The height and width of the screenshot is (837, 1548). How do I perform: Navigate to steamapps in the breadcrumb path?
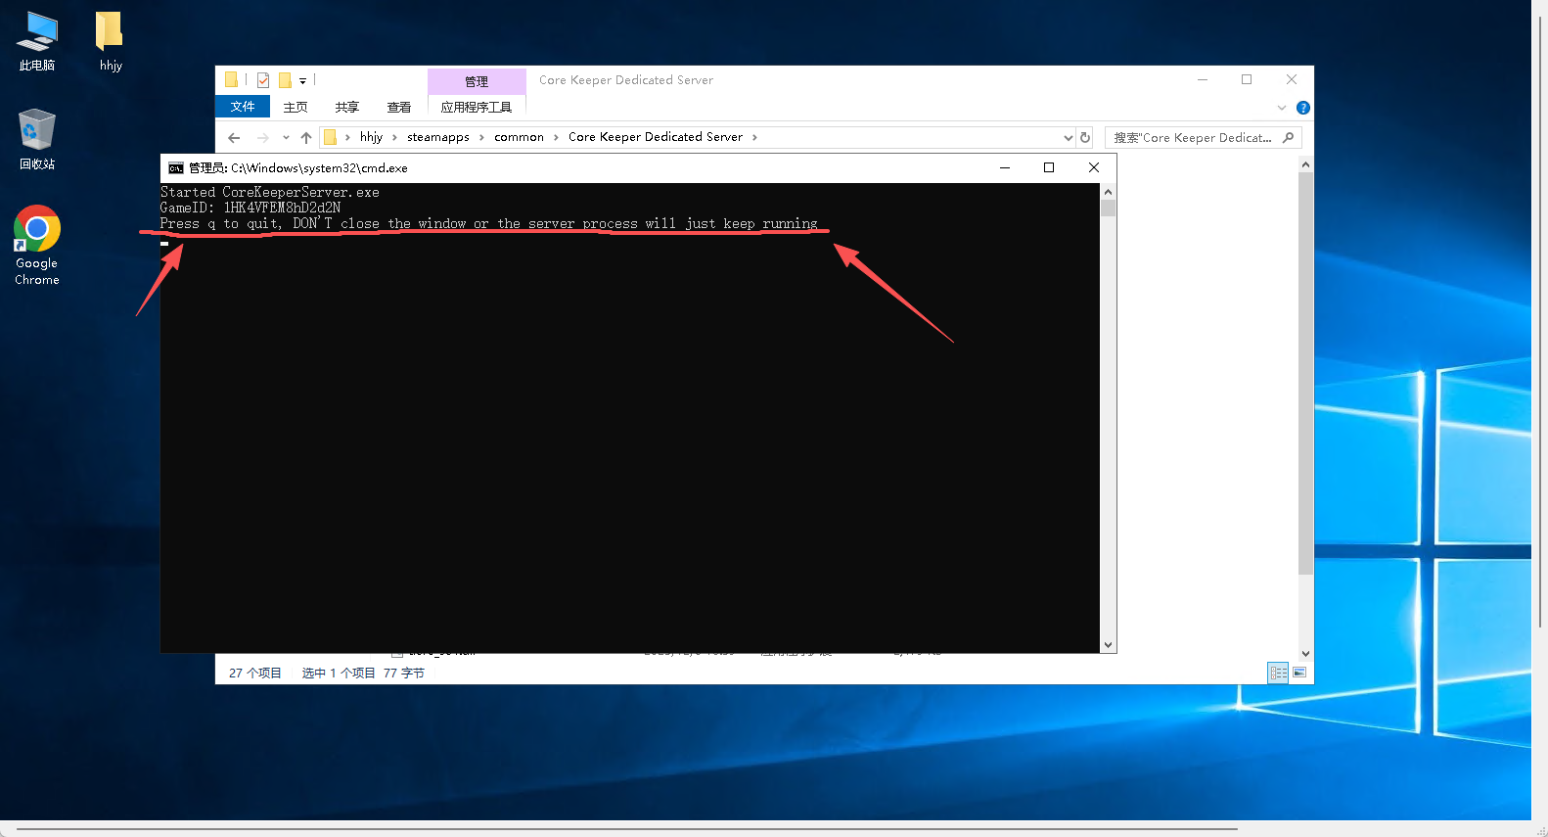click(438, 137)
